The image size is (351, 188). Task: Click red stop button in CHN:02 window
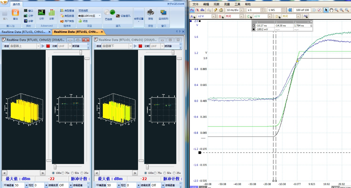tap(48, 46)
